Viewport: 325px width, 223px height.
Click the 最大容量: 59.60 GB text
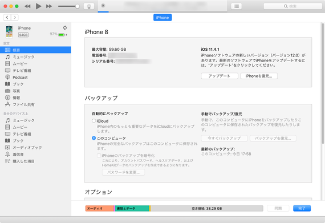tap(109, 49)
